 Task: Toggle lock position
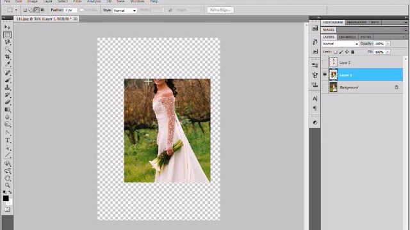[x=347, y=52]
